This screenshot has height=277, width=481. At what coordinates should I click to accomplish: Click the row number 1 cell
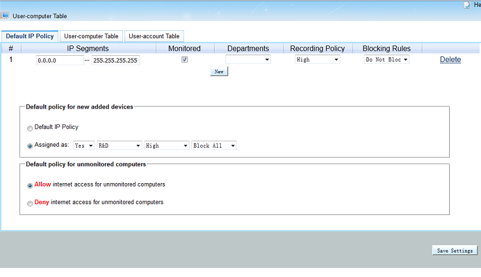pos(11,60)
